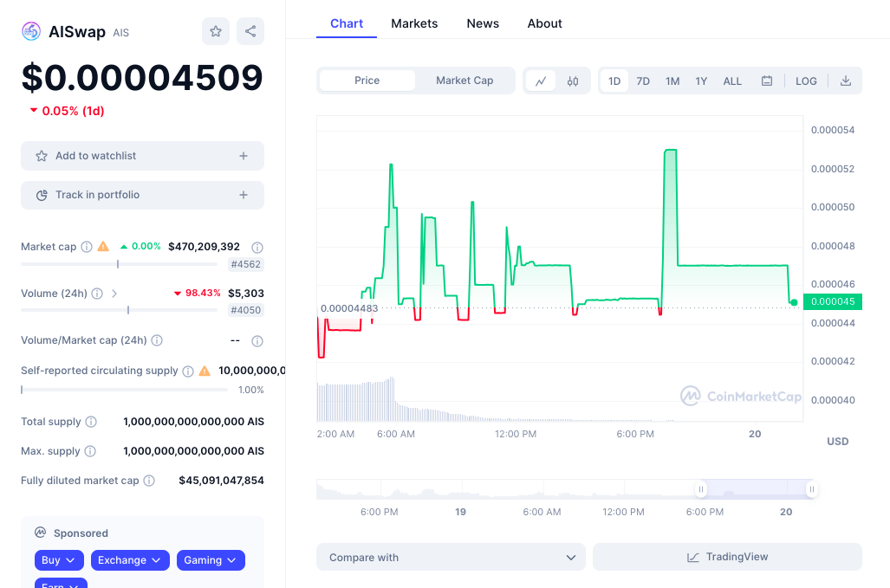Click the star icon beside AISwap
Screen dimensions: 890x588
coord(215,31)
